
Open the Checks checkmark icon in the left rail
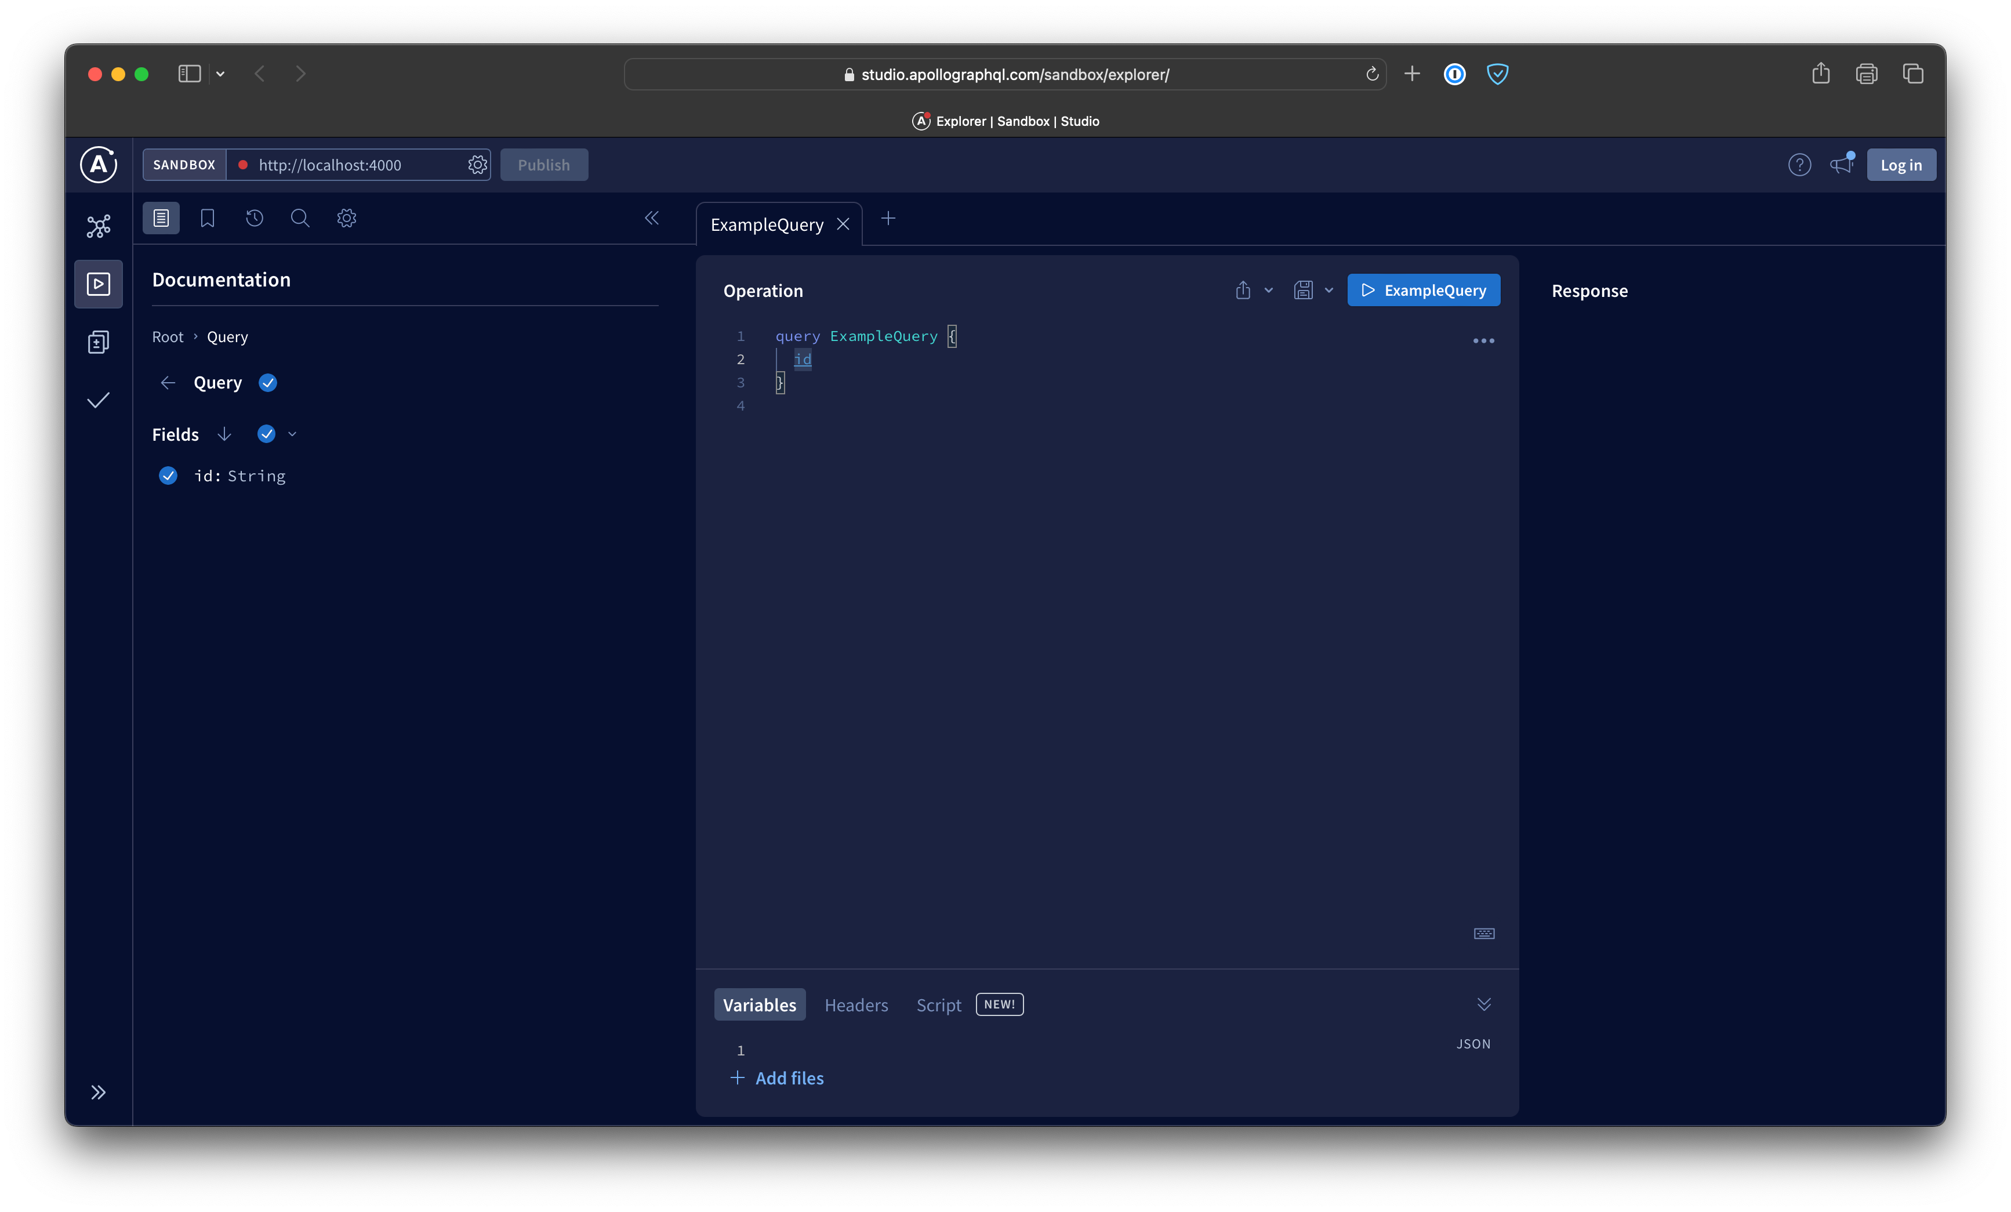pyautogui.click(x=99, y=400)
